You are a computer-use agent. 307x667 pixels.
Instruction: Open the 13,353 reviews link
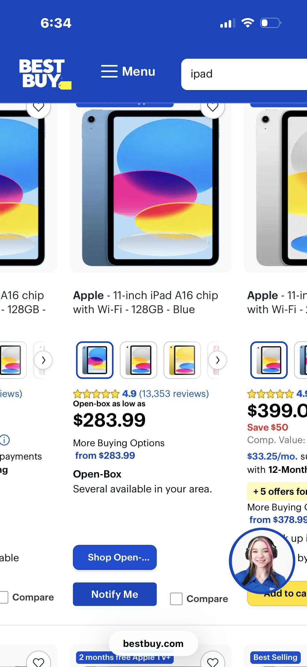click(x=174, y=394)
